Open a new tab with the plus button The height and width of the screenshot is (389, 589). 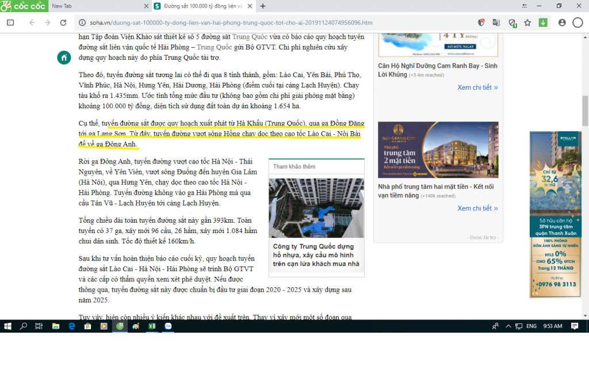point(263,6)
